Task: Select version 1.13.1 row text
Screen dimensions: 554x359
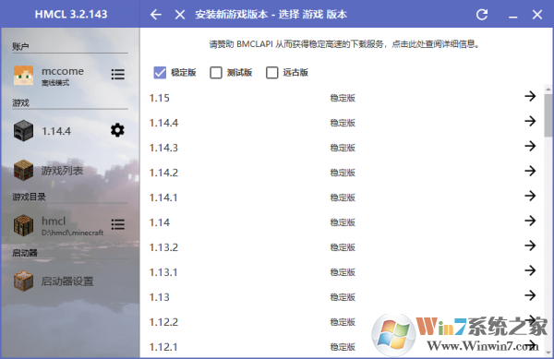Action: 163,272
